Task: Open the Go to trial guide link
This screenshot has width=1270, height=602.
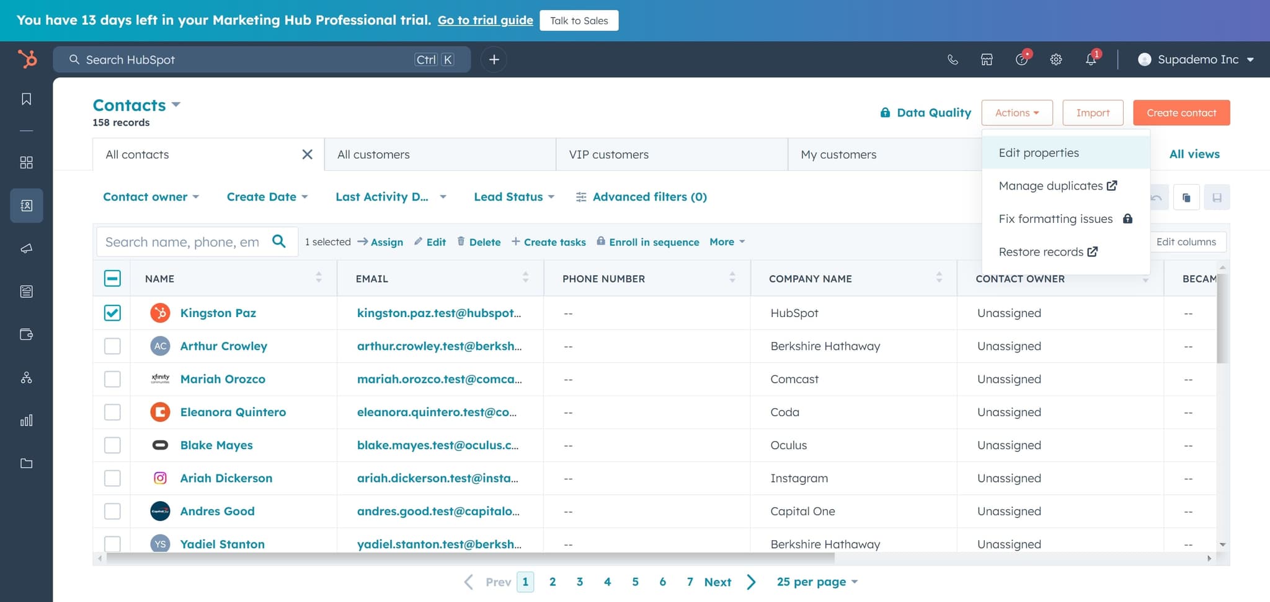Action: (485, 20)
